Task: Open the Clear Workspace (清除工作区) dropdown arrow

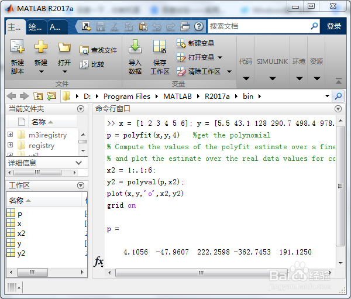Action: pyautogui.click(x=229, y=71)
